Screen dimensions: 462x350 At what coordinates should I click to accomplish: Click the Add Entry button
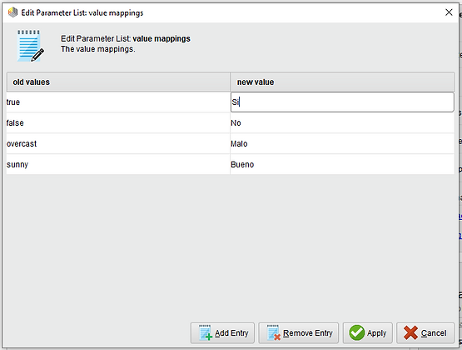pyautogui.click(x=222, y=332)
